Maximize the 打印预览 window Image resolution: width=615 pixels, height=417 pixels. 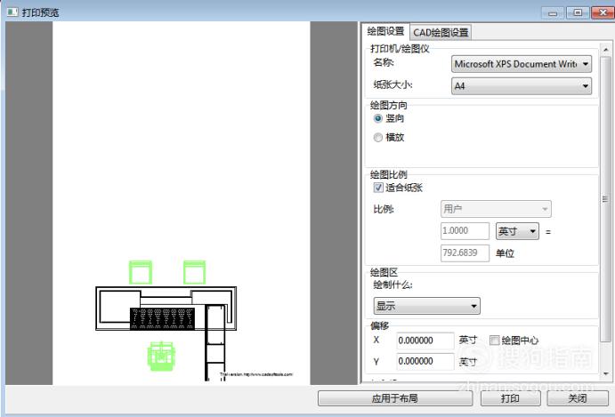tap(578, 13)
